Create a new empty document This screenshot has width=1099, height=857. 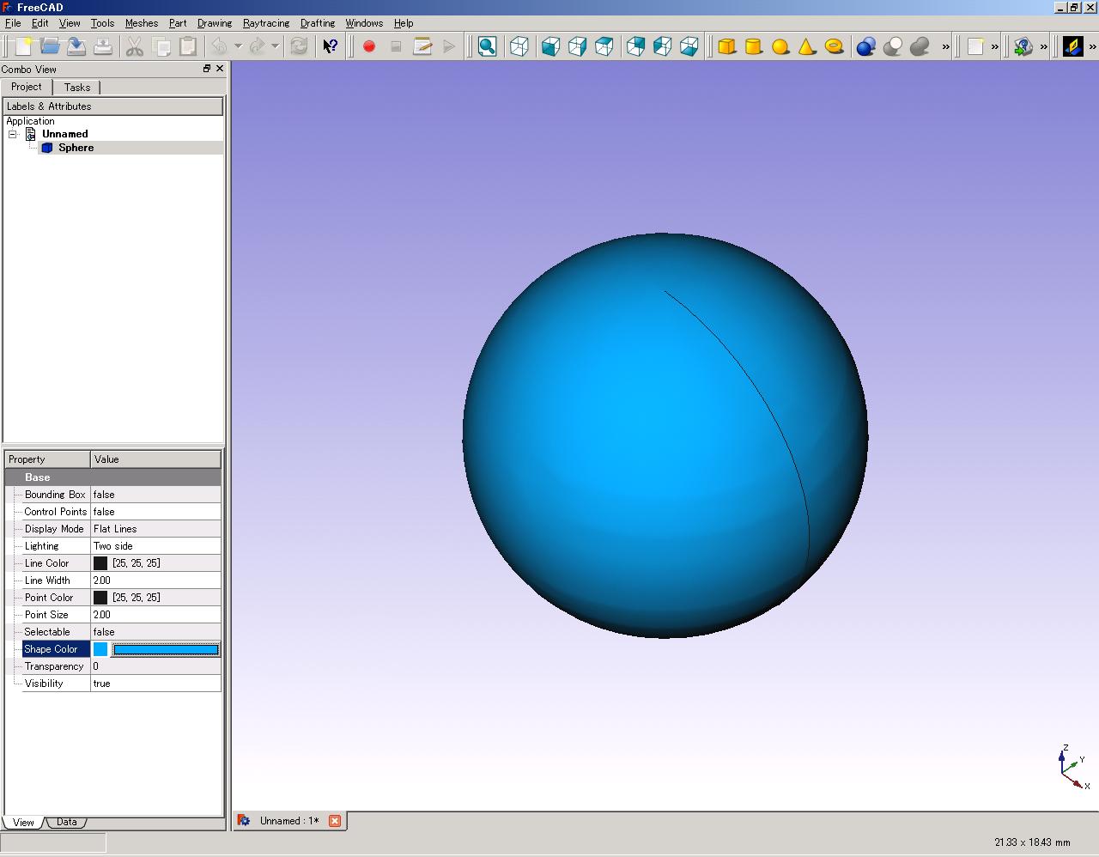click(x=23, y=46)
